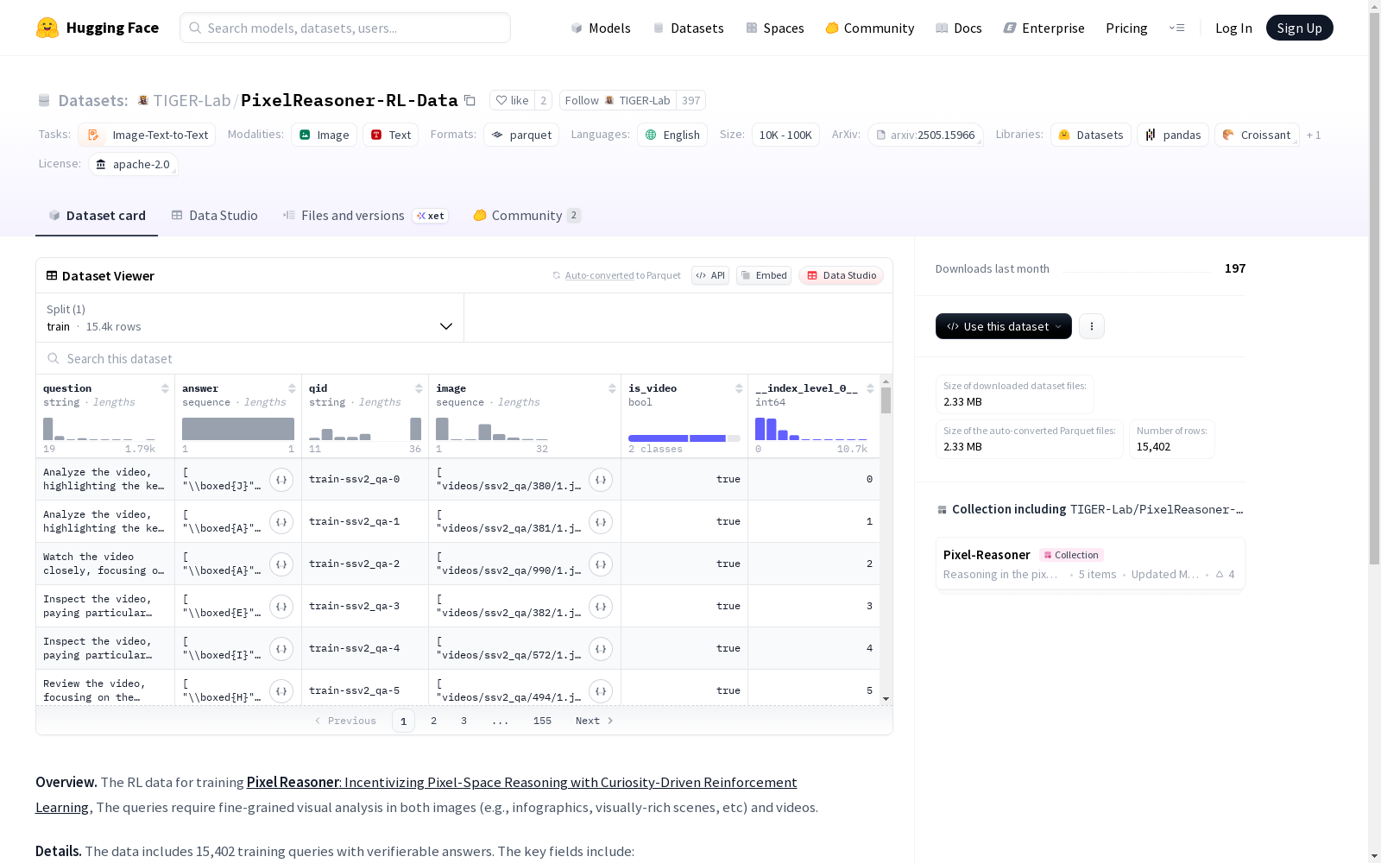Click the __index_level_0__ histogram

click(811, 429)
